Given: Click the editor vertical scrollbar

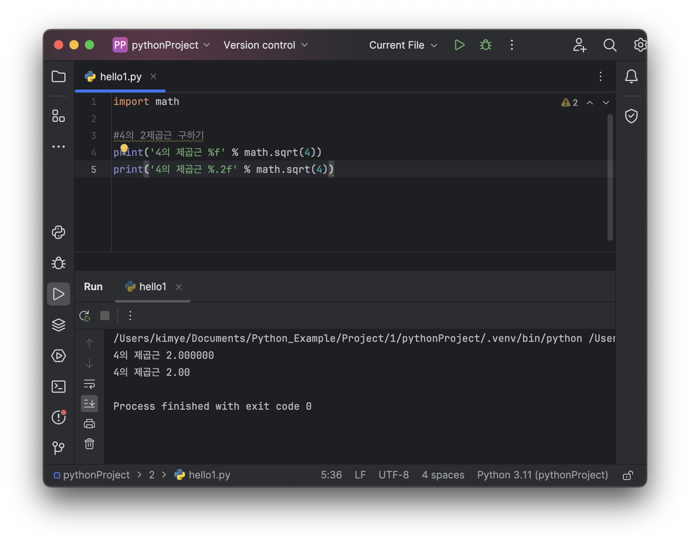Looking at the screenshot, I should tap(610, 177).
